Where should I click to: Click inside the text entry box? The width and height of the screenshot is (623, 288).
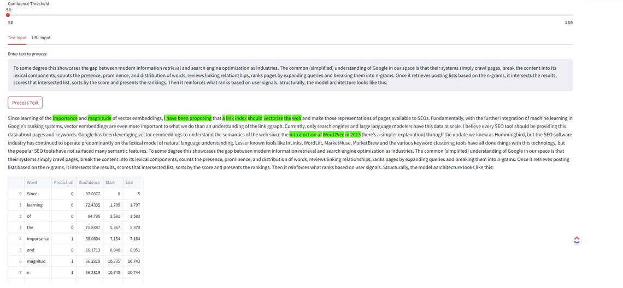tap(290, 75)
